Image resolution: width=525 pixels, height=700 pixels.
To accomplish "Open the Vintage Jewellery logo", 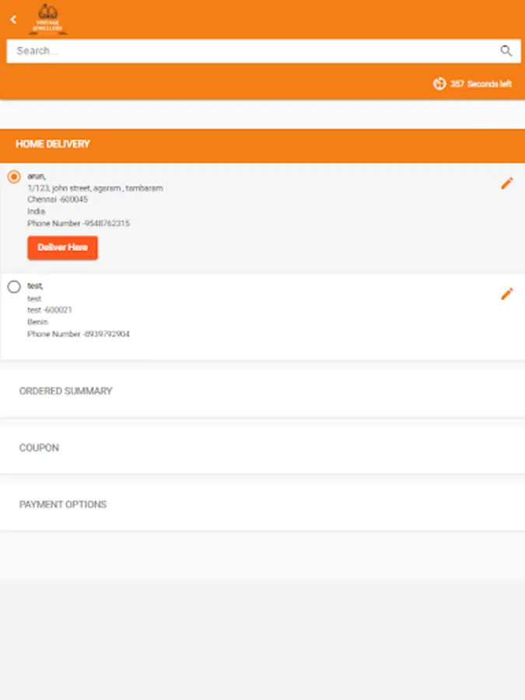I will point(48,19).
